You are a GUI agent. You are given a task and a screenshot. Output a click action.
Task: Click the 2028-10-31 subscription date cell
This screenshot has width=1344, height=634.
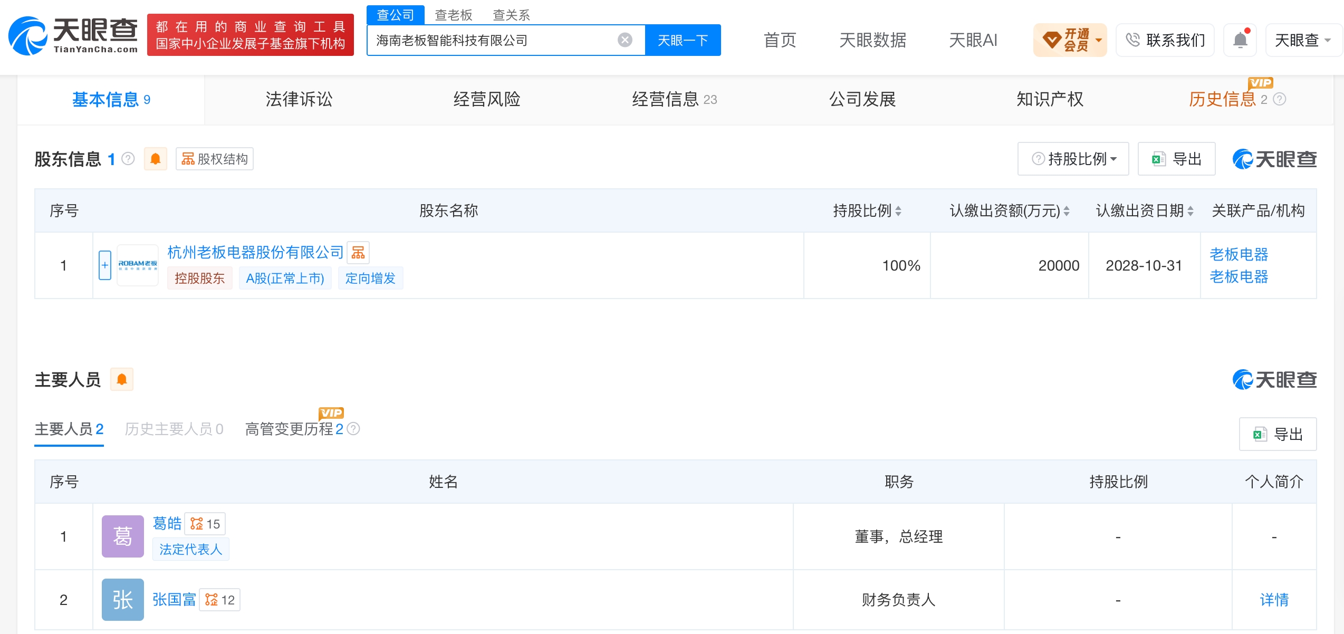[x=1144, y=265]
